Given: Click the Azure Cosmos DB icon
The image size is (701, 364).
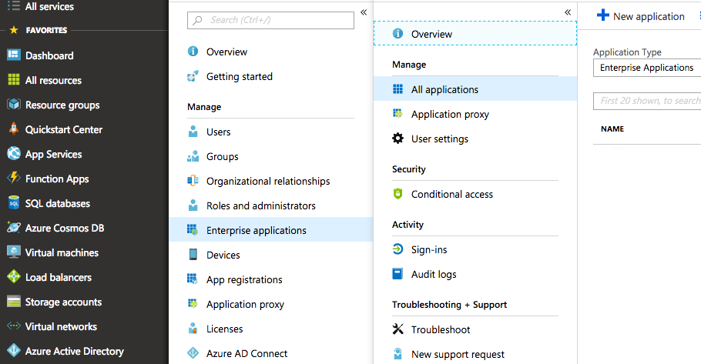Looking at the screenshot, I should pyautogui.click(x=13, y=228).
